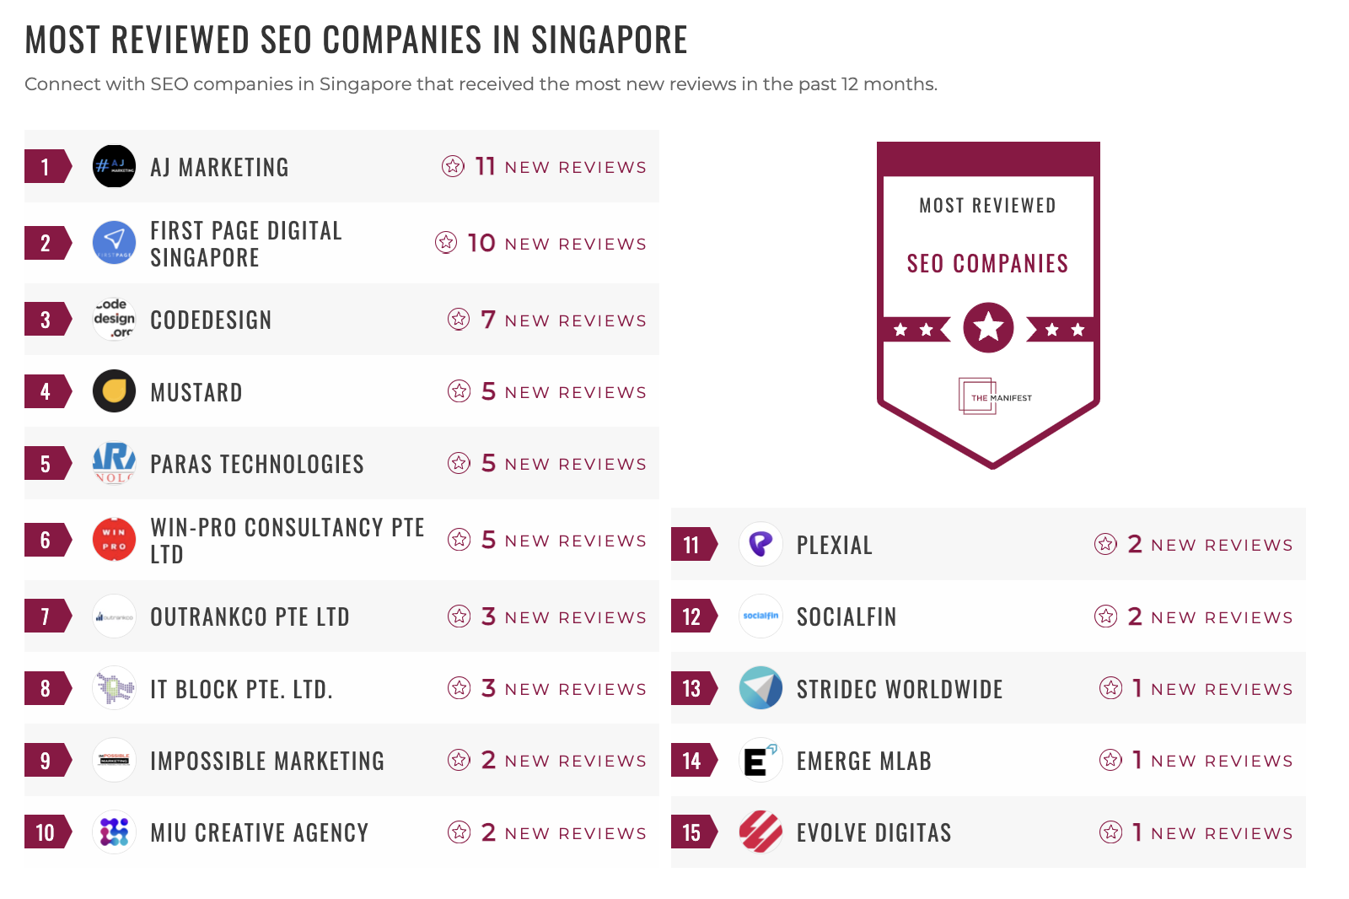This screenshot has width=1349, height=899.
Task: Click the Paras Technologies logo icon
Action: 114,463
